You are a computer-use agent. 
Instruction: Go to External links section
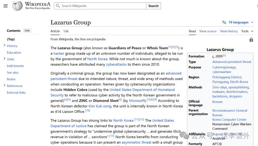(x=16, y=93)
